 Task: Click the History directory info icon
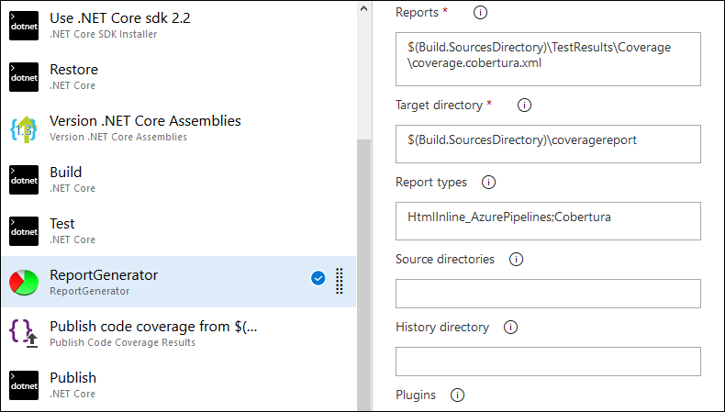(510, 328)
